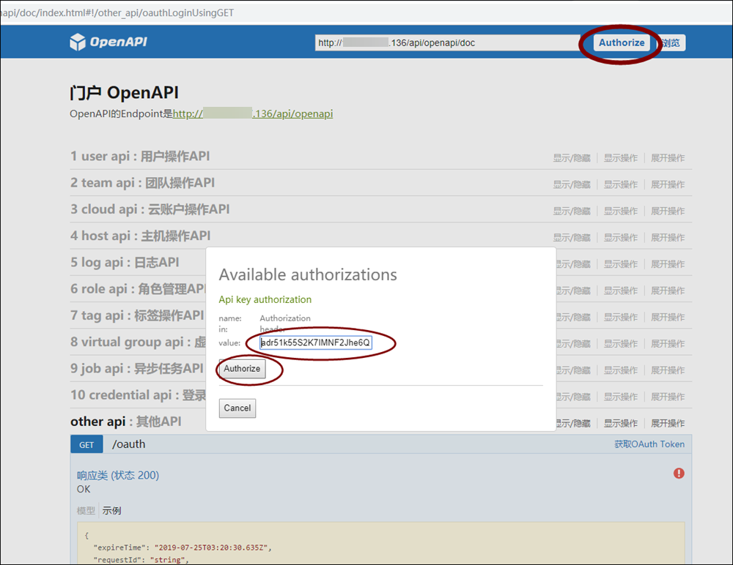
Task: Toggle 显示/隐藏 for log api row
Action: coord(571,264)
